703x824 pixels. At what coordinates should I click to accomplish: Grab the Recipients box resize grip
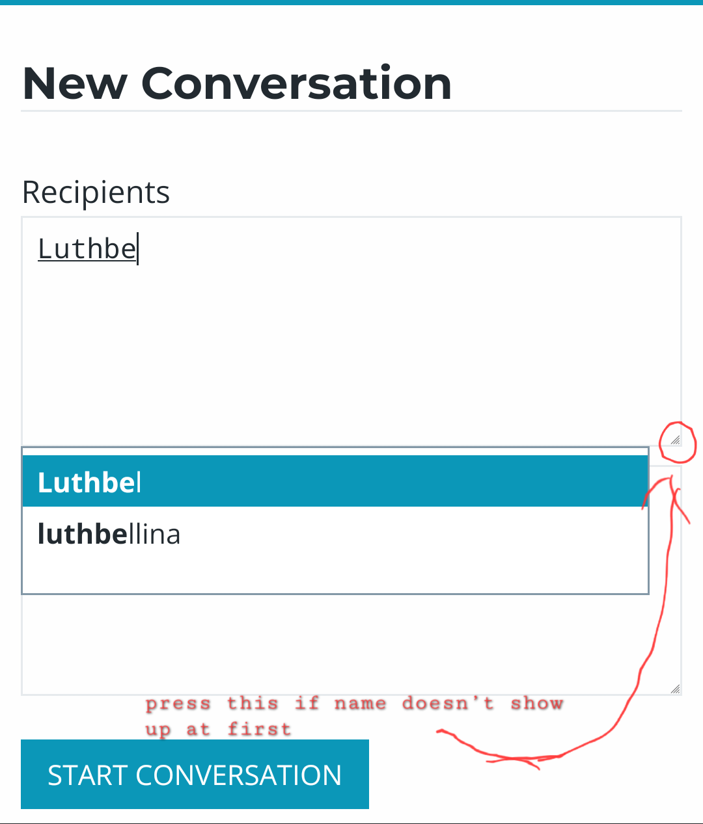675,440
